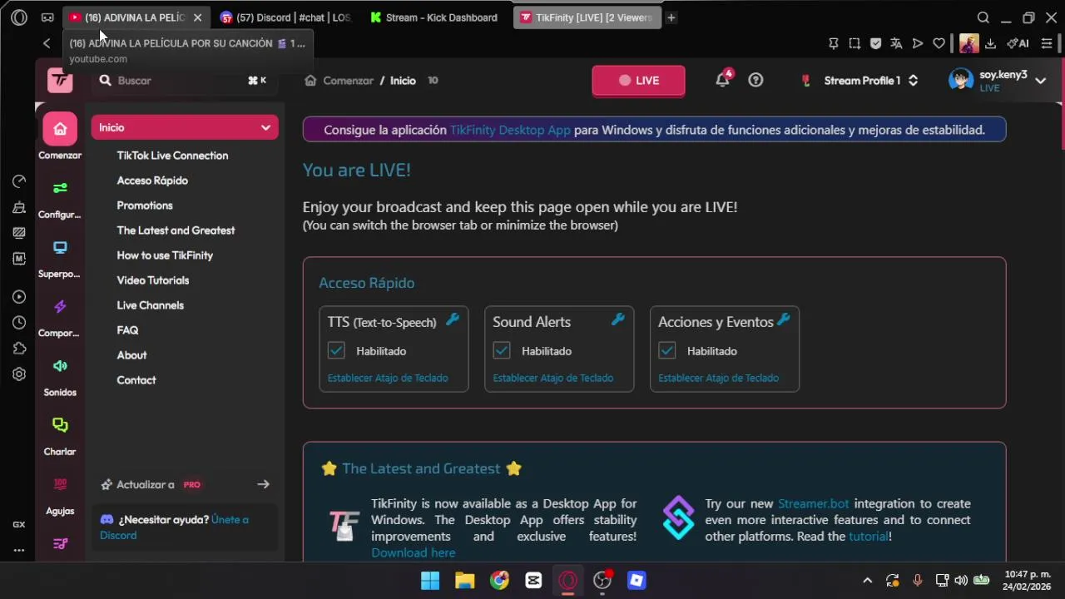Screen dimensions: 1065x599
Task: Open Opera GX Control speedometer icon
Action: pos(19,181)
